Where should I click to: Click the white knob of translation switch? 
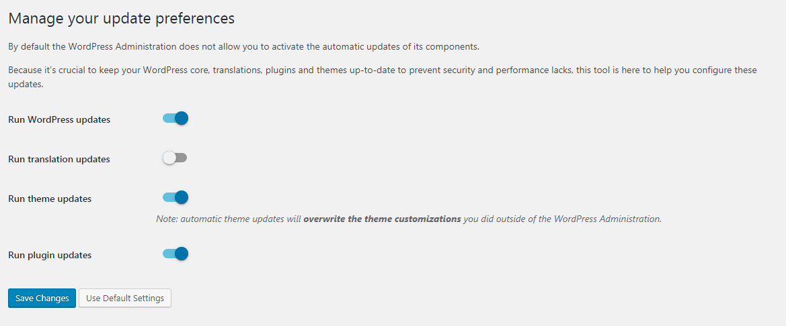169,158
